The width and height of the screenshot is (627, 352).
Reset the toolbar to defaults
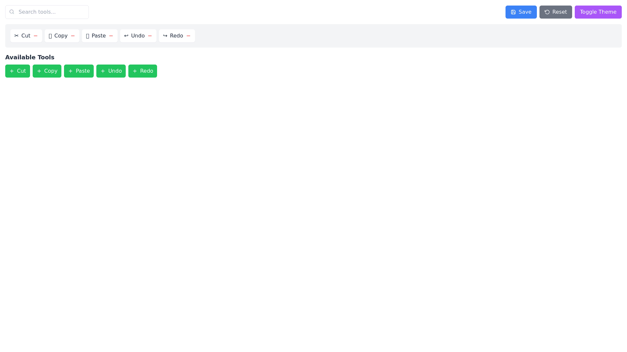click(x=555, y=12)
